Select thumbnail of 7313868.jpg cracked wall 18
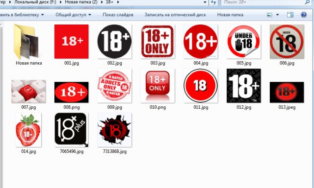 point(114,130)
